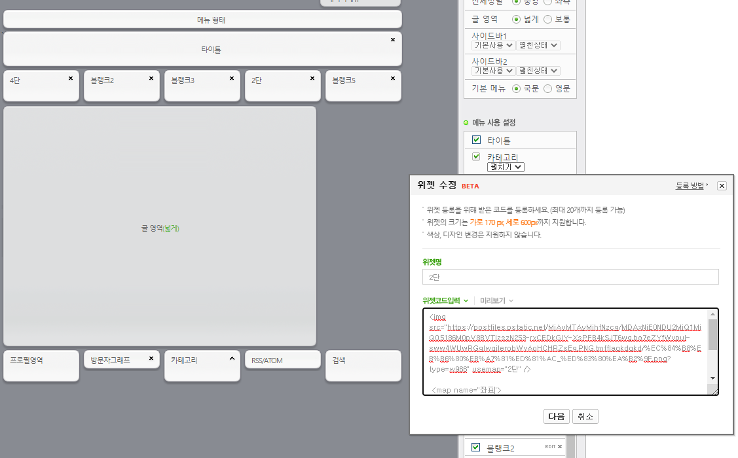738x458 pixels.
Task: Remove the 4단 widget block
Action: [71, 79]
